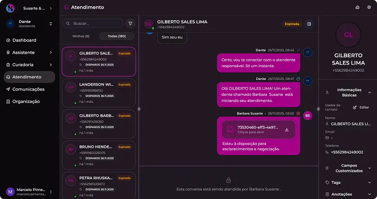Click the Organização building icon
The width and height of the screenshot is (377, 199).
click(x=8, y=101)
